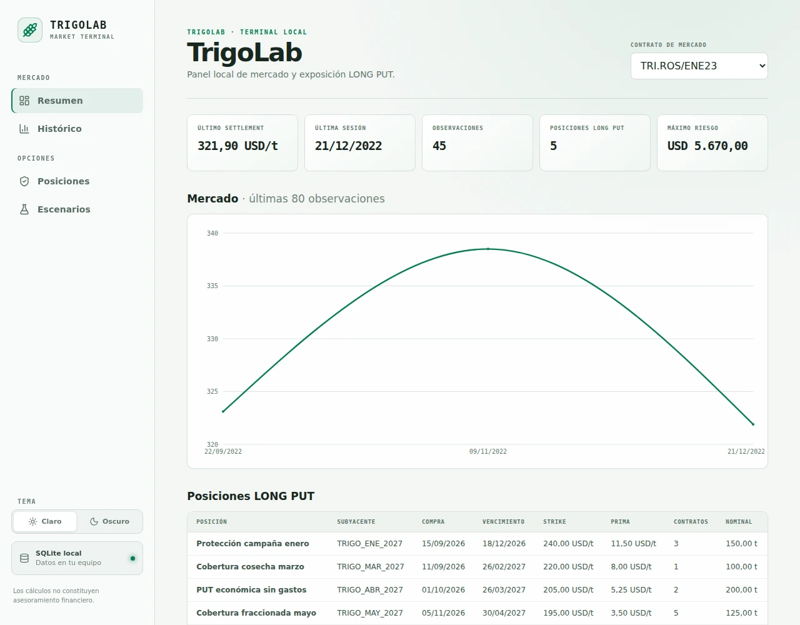This screenshot has width=800, height=625.
Task: Click the 220,00 USD/t strike cell
Action: (568, 567)
